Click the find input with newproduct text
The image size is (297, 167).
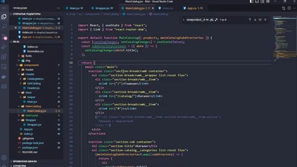pyautogui.click(x=196, y=19)
